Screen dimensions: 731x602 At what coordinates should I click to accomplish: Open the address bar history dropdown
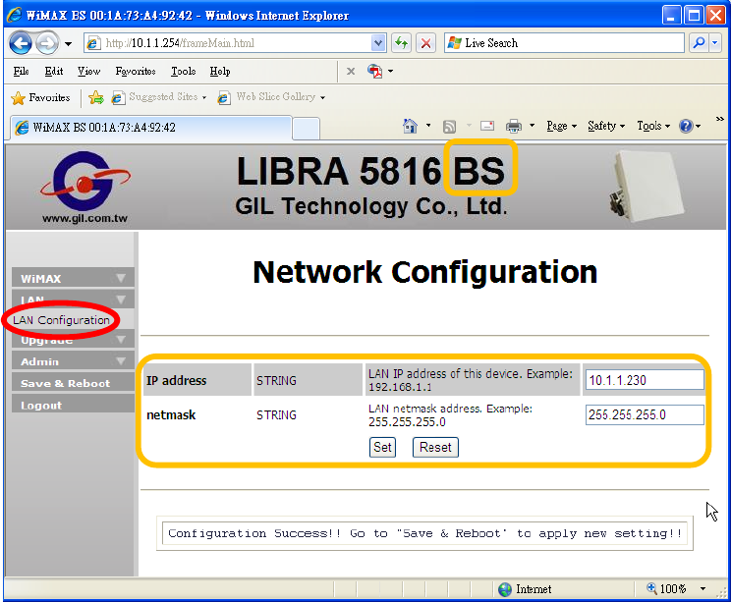(378, 43)
